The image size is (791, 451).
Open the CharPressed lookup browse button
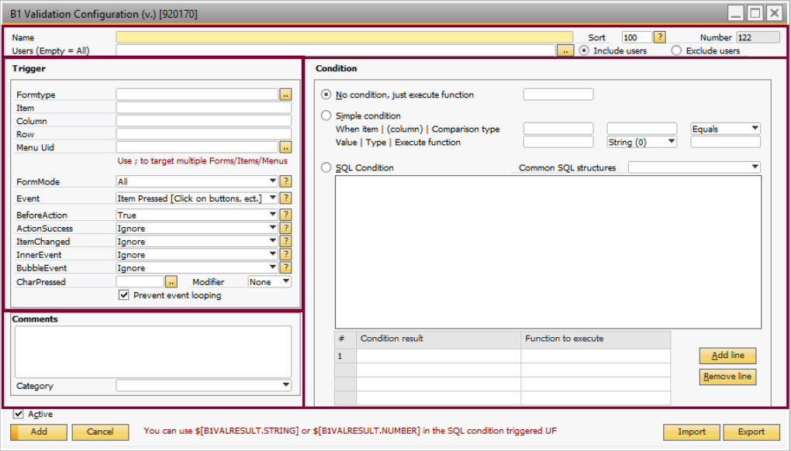171,282
